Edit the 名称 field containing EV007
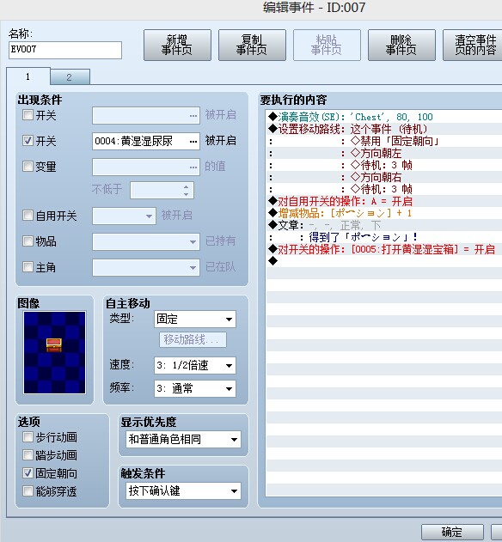Screen dimensions: 502x542 [65, 50]
